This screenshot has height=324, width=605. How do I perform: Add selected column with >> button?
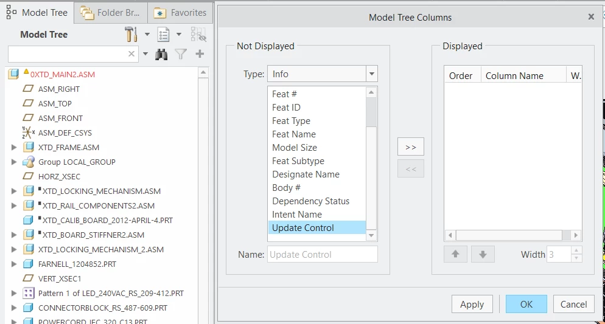410,146
